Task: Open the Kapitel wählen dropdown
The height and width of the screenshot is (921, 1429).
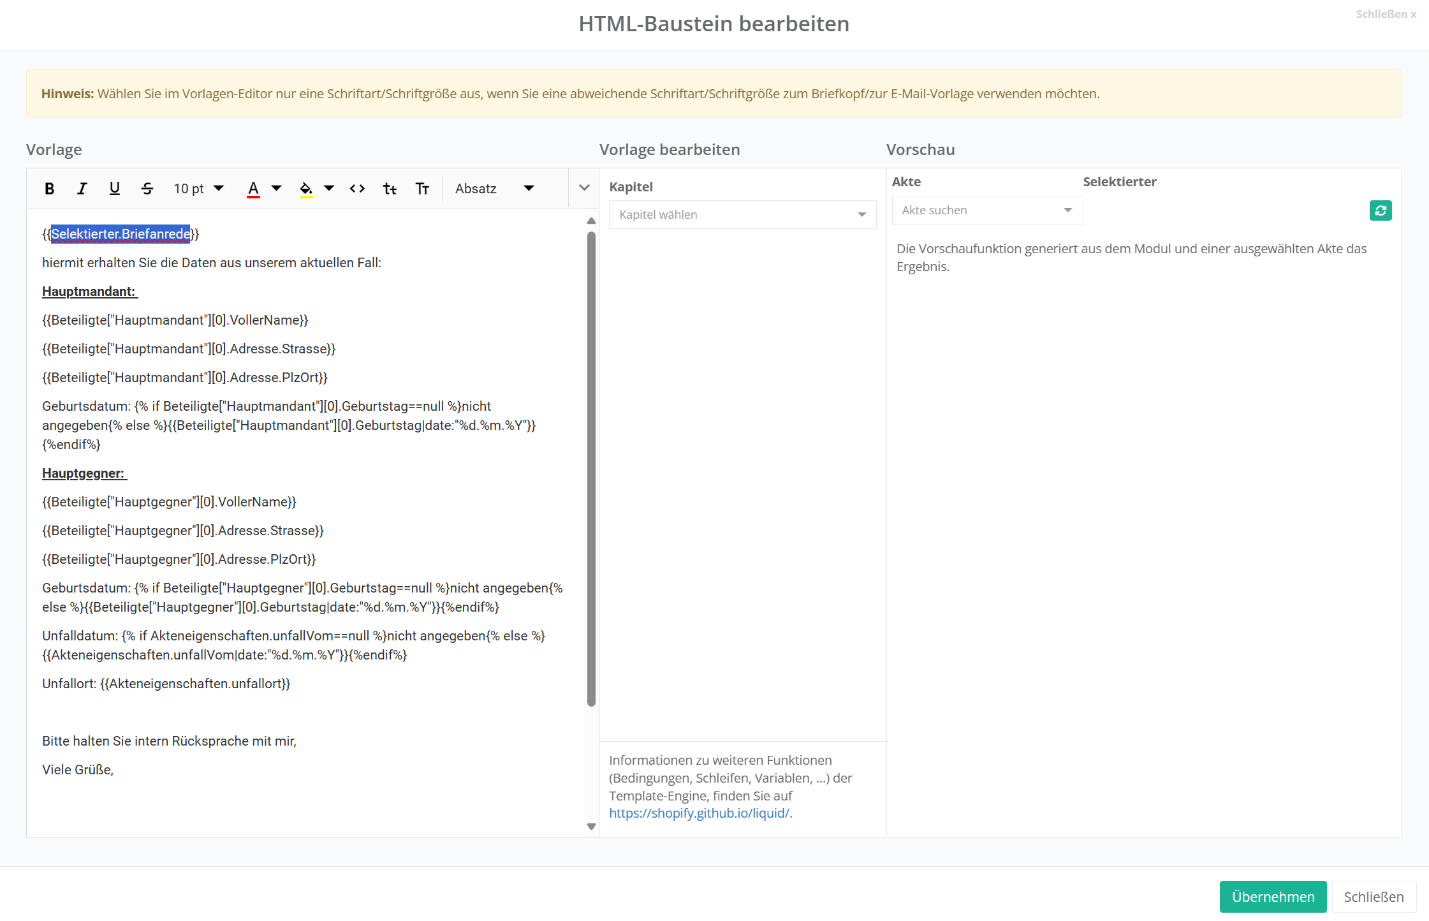Action: (742, 215)
